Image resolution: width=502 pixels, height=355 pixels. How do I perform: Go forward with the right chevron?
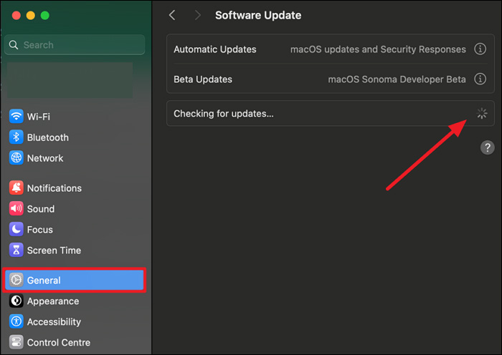tap(198, 15)
